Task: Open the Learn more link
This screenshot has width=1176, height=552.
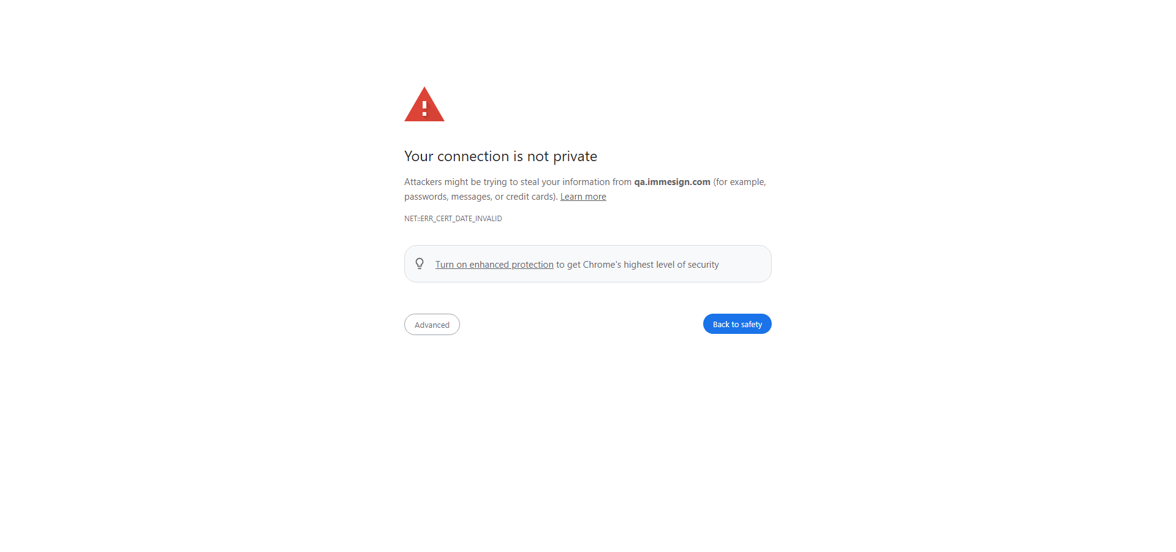Action: click(x=583, y=197)
